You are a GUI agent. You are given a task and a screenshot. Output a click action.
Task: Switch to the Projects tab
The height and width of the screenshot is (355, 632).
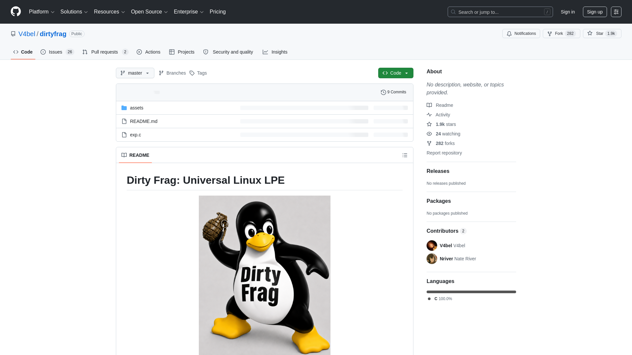(x=182, y=52)
